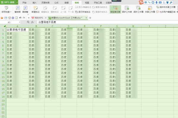Select row 19 header
178x118 pixels.
[3, 101]
